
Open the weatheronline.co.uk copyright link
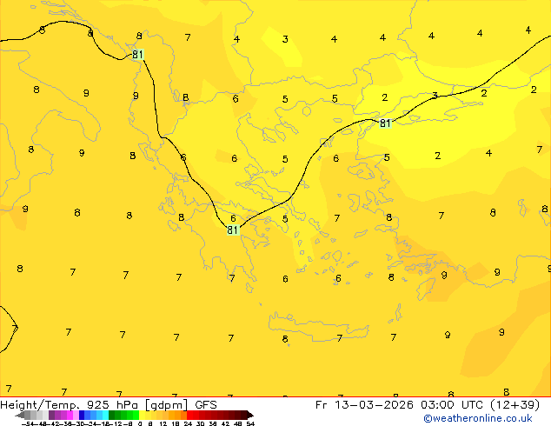click(x=477, y=418)
